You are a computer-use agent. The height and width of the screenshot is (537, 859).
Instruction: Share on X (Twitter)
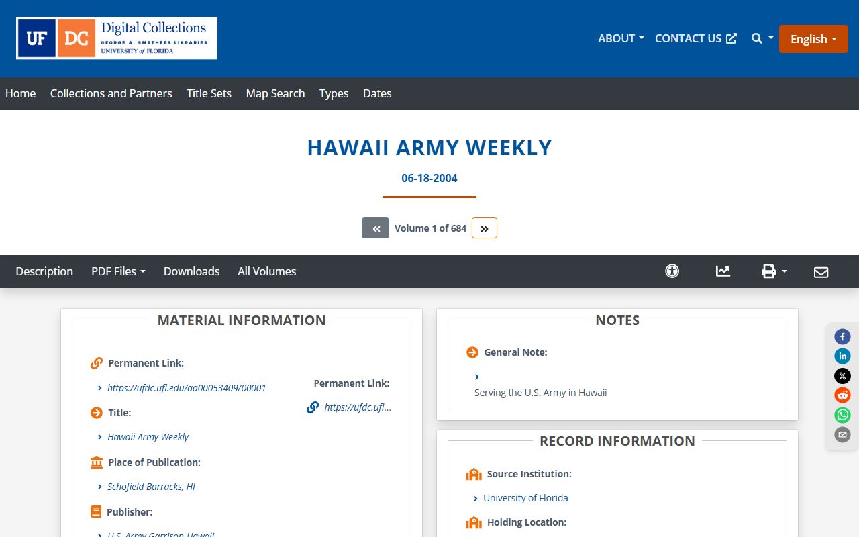pos(842,376)
